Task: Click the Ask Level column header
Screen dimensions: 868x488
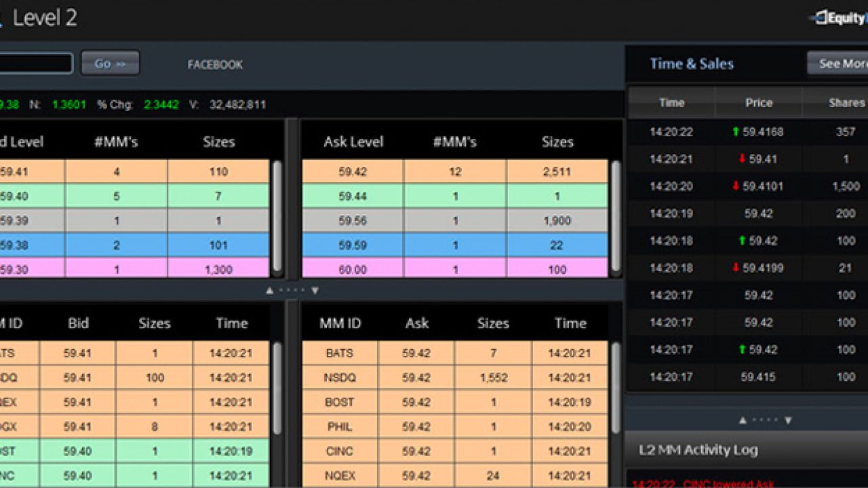Action: click(x=353, y=142)
